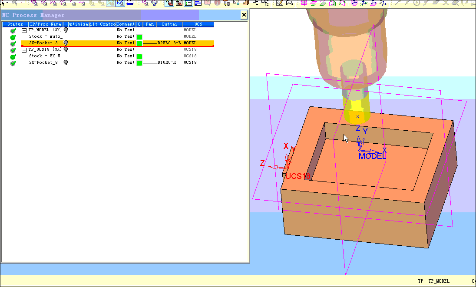Open the sketcher pencil-on-paper icon

279,3
